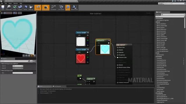Open the Google search provider dropdown
This screenshot has width=186, height=104.
(x=161, y=3)
